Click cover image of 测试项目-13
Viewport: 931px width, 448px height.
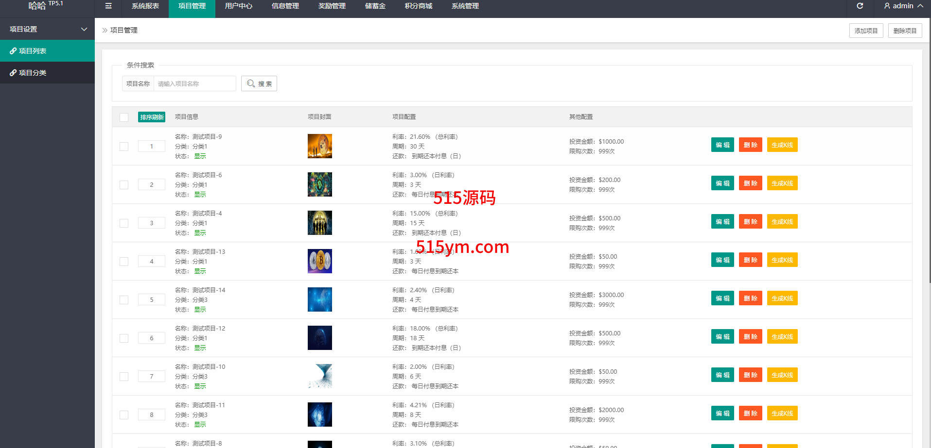pos(319,261)
